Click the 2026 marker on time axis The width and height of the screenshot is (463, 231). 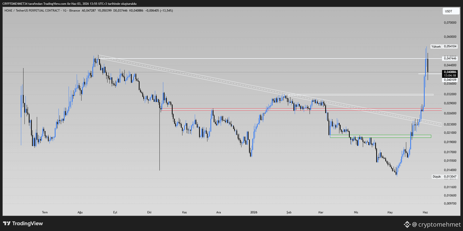[x=254, y=212]
